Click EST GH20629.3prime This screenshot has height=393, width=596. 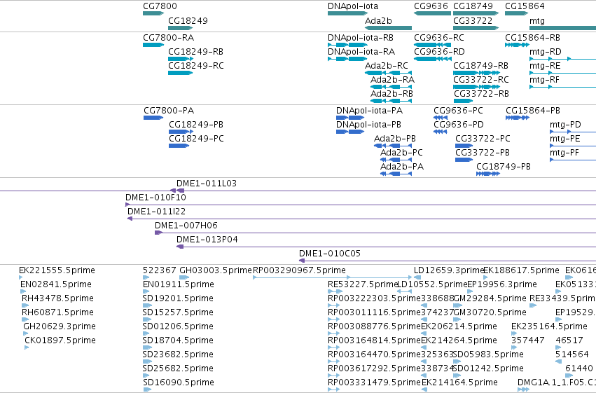click(25, 333)
